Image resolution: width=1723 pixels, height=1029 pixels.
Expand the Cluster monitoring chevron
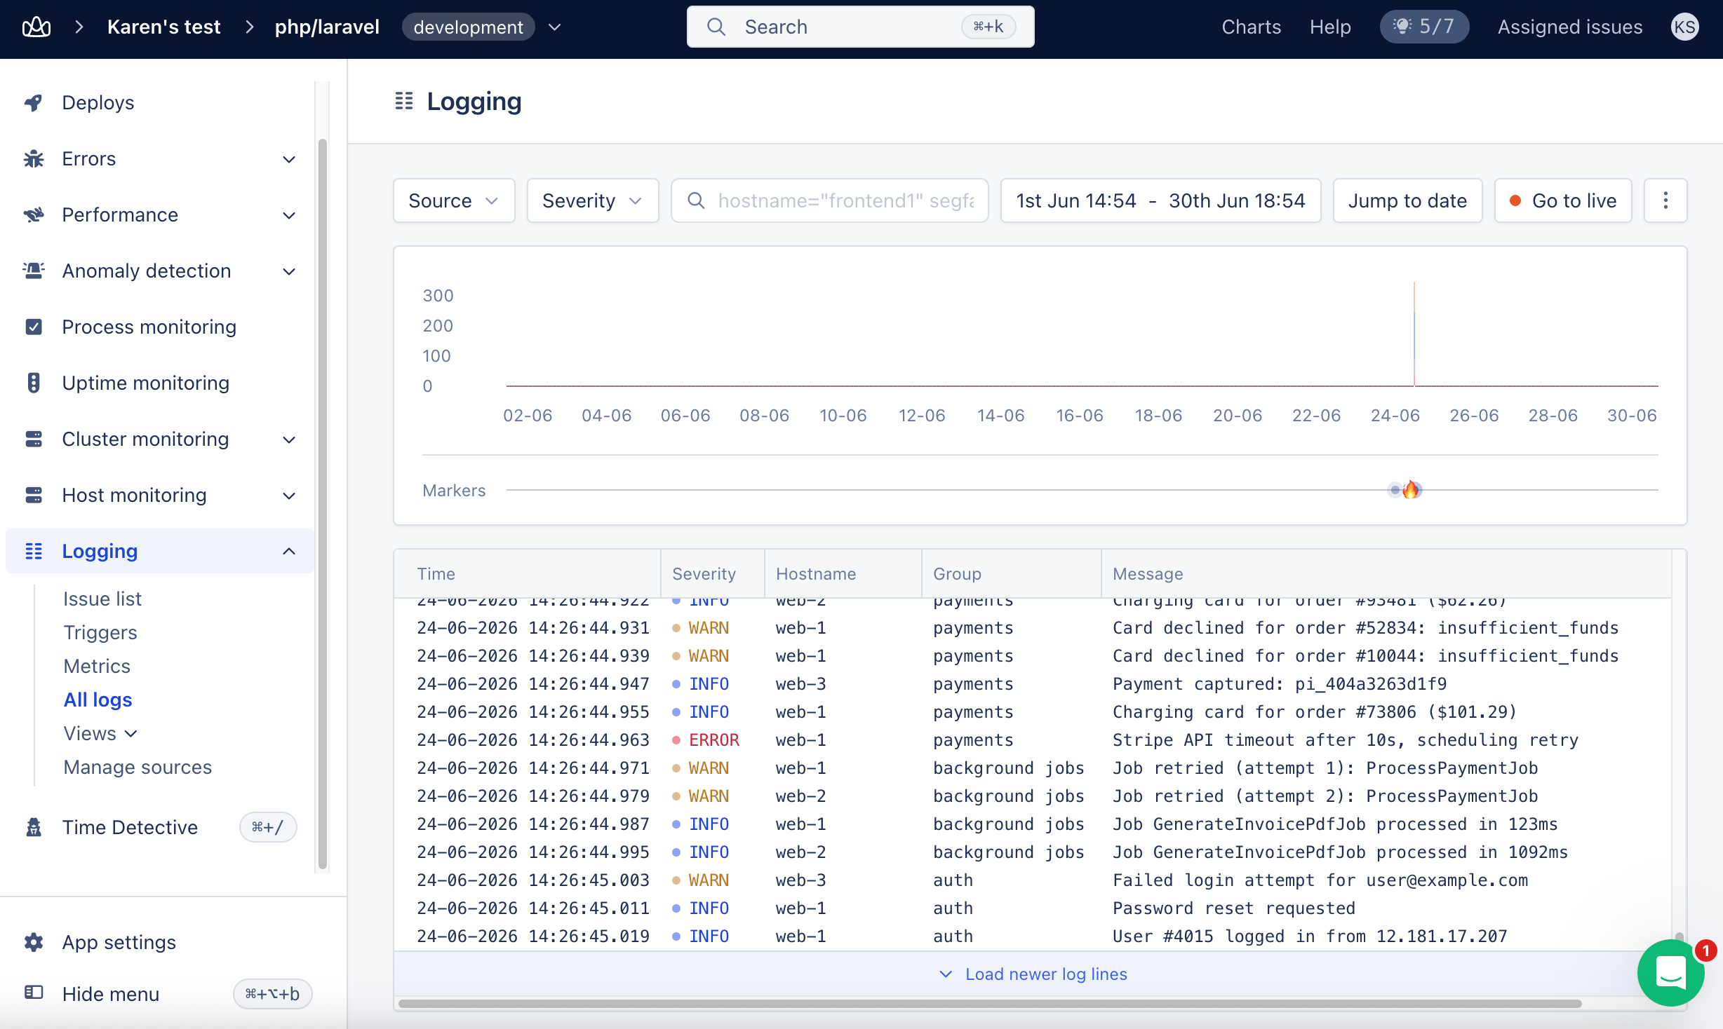[x=289, y=439]
